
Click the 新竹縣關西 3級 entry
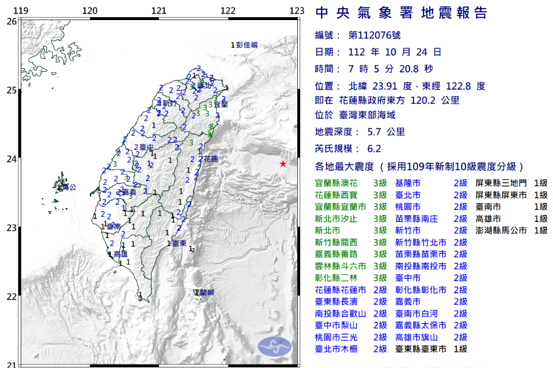pos(351,243)
